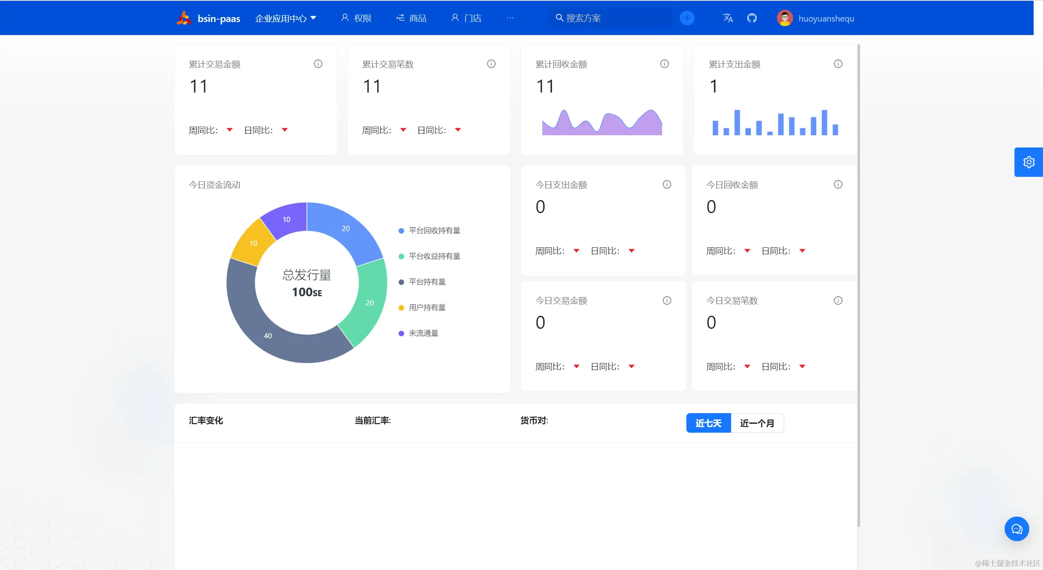1043x570 pixels.
Task: Toggle 平台回收持有量 legend item
Action: (434, 231)
